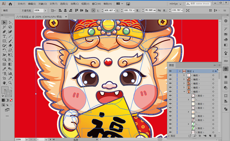Select the Gradient tool
Screen dimensions: 230x141
point(10,64)
